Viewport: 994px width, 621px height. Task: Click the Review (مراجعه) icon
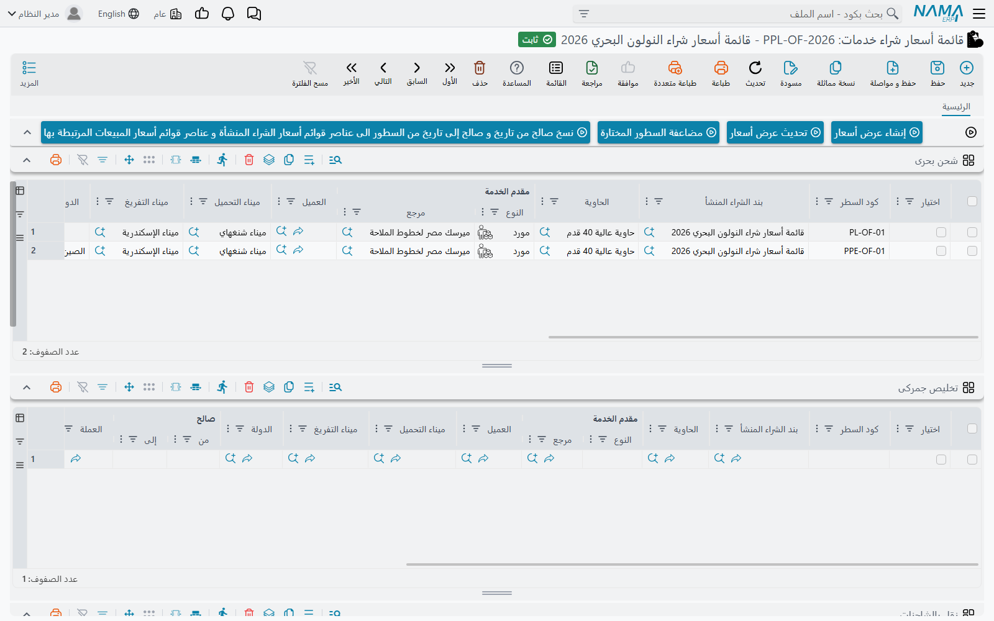pyautogui.click(x=592, y=68)
